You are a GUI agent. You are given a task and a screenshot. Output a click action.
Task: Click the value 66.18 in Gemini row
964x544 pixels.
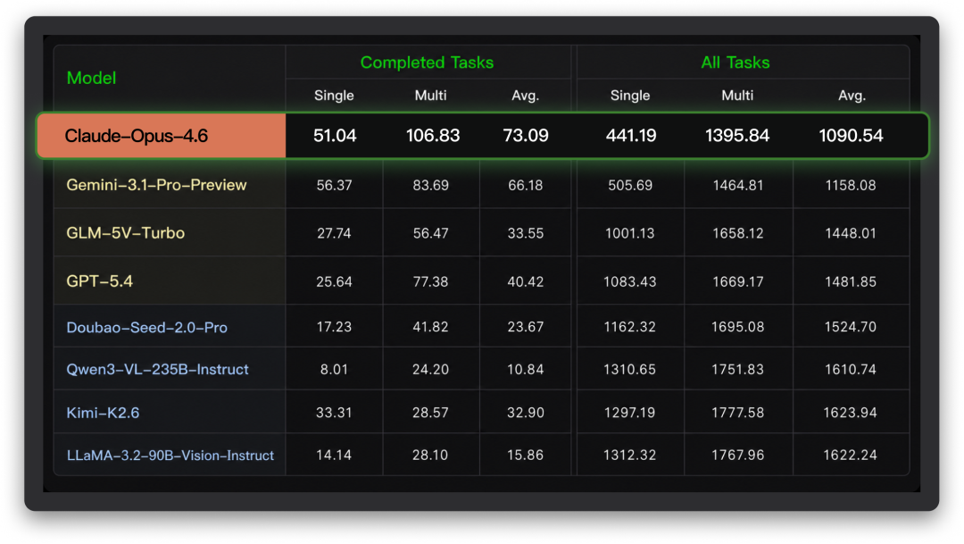click(x=526, y=185)
